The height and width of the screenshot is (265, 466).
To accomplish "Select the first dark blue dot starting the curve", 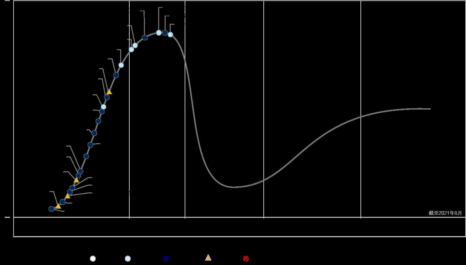I will point(51,209).
